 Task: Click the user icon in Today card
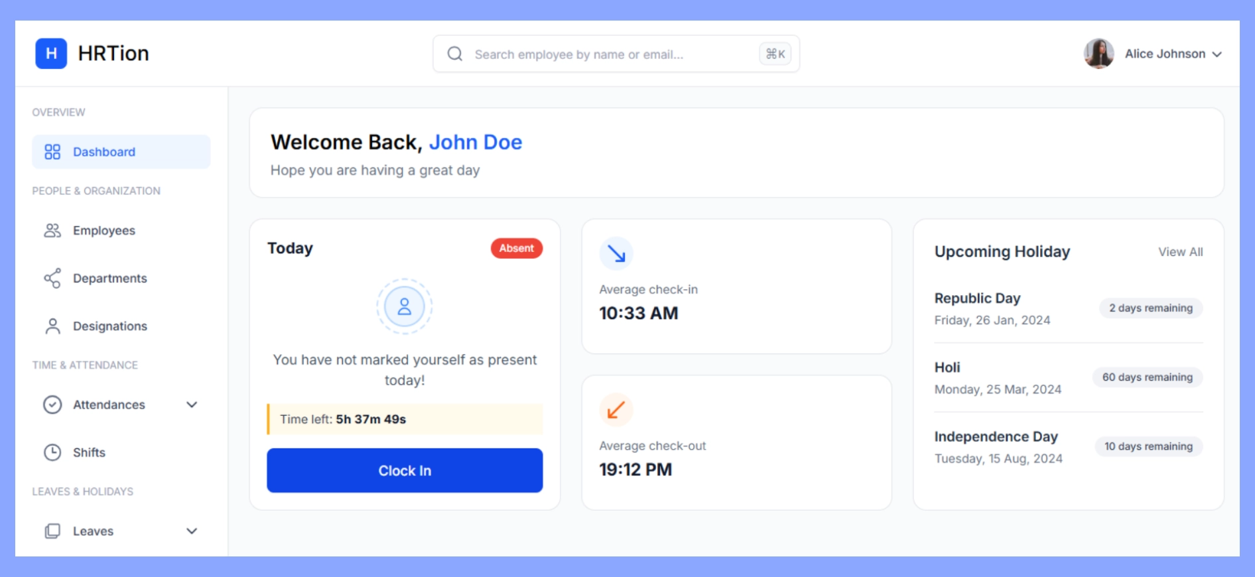tap(405, 306)
